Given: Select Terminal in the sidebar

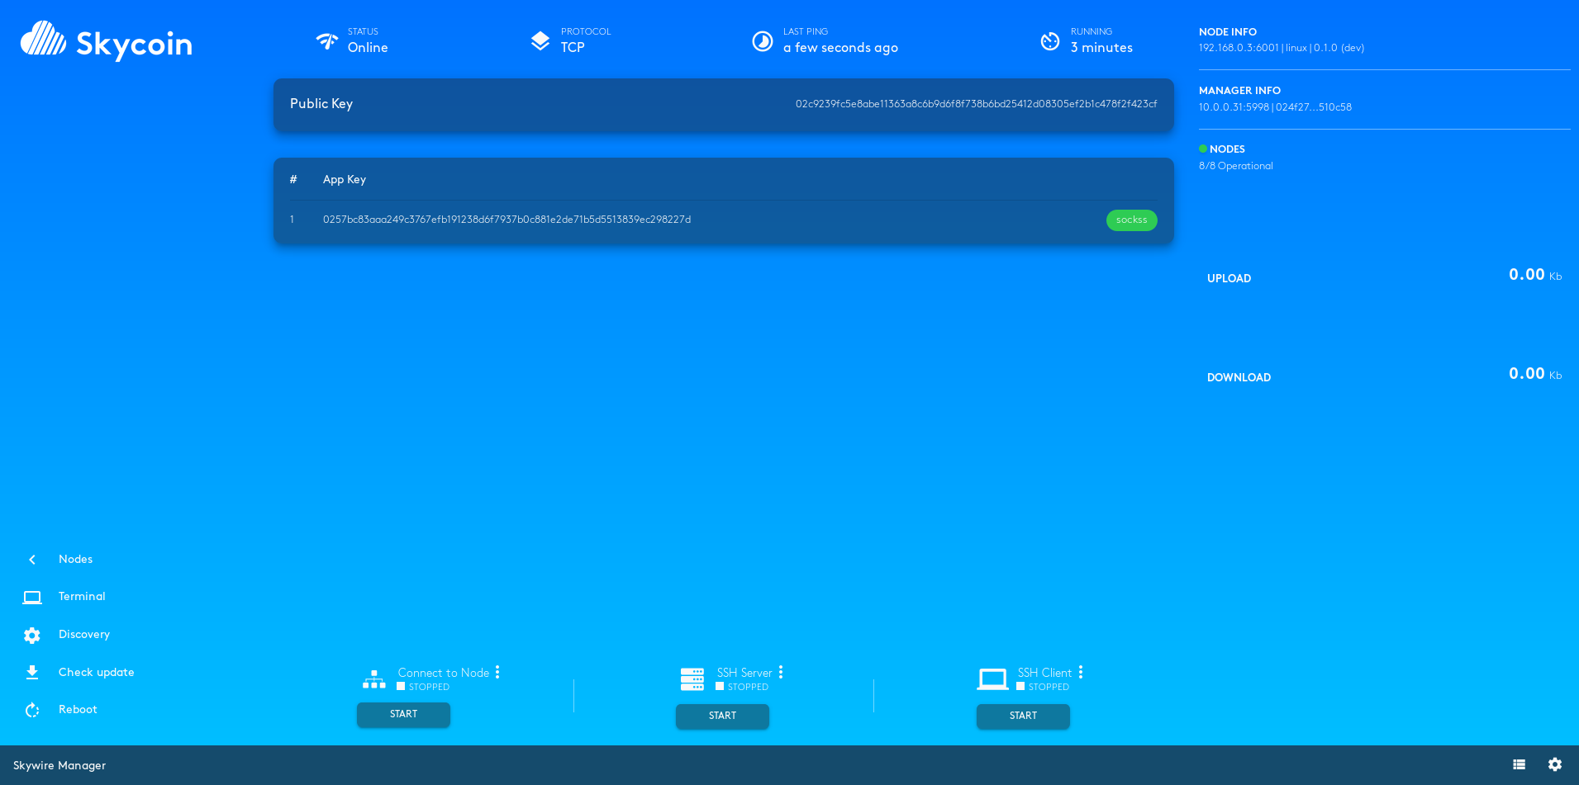Looking at the screenshot, I should 82,596.
